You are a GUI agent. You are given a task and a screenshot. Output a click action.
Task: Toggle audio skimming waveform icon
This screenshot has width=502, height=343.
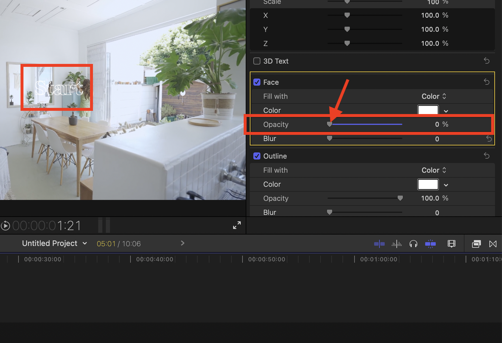coord(396,244)
